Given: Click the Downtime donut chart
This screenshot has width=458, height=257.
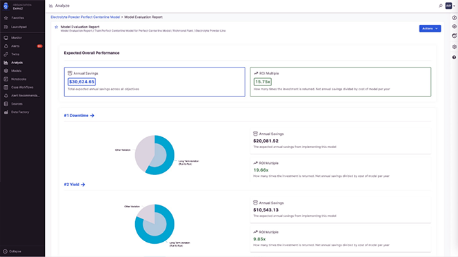Looking at the screenshot, I should point(155,155).
